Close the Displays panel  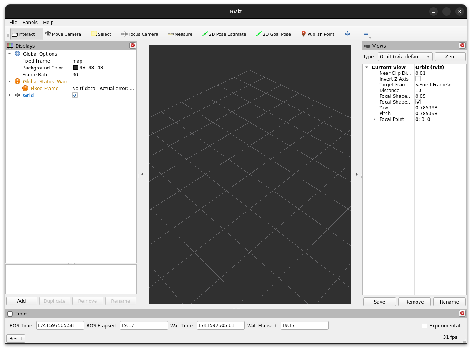tap(133, 45)
